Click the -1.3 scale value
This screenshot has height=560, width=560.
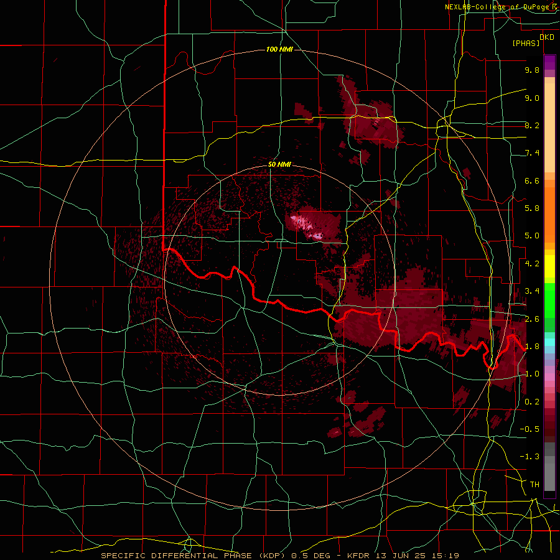530,457
